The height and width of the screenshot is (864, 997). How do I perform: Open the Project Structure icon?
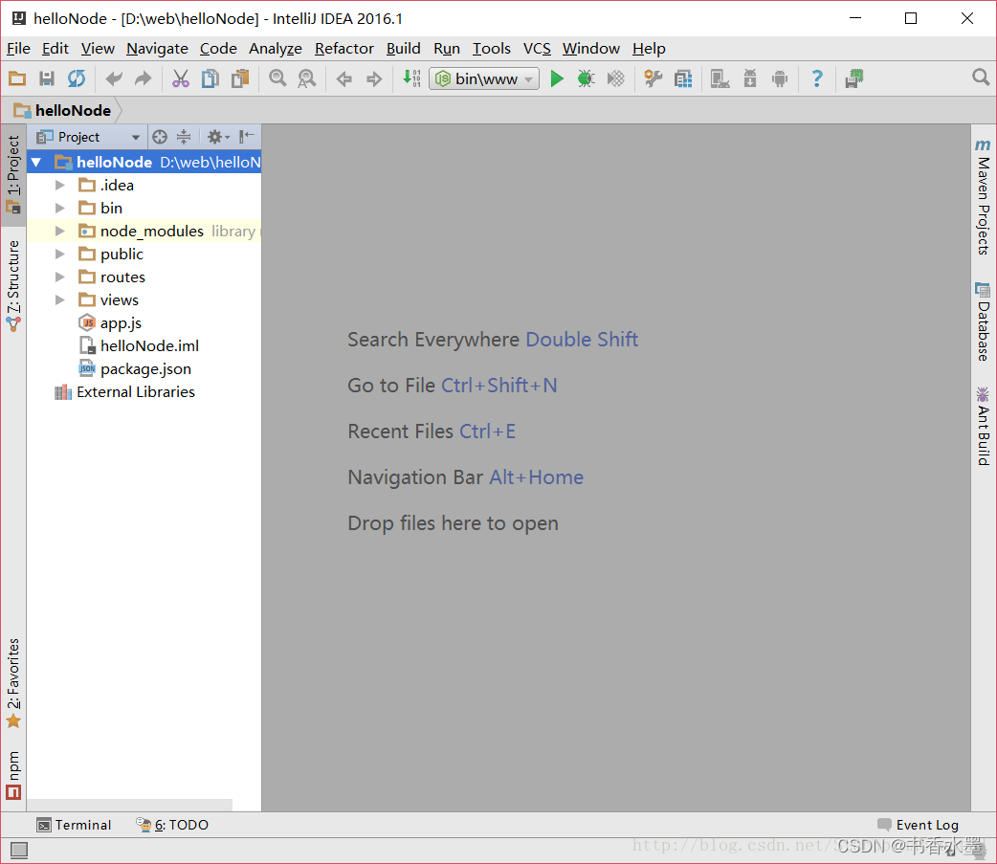pyautogui.click(x=683, y=78)
